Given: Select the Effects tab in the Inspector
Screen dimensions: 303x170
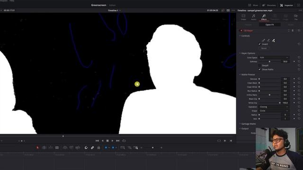Looking at the screenshot, I should tap(264, 17).
